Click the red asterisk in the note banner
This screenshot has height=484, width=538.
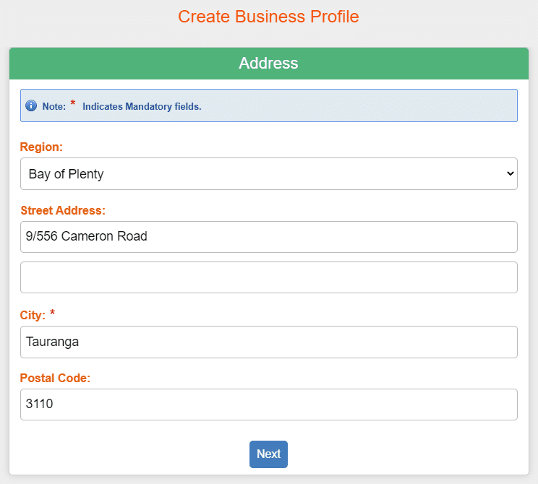pos(73,103)
